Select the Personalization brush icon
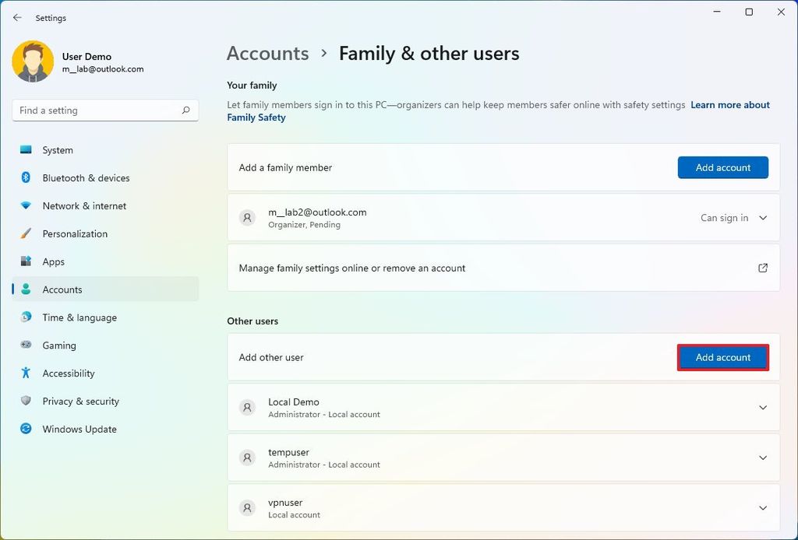798x540 pixels. (26, 233)
